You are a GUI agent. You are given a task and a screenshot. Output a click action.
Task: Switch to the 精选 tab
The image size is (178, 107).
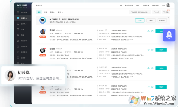pyautogui.click(x=45, y=12)
